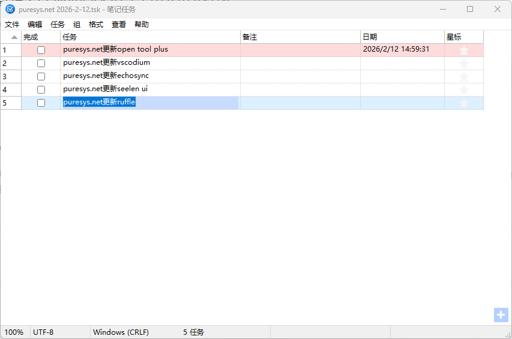
Task: Click the 备注 cell of vscodium row
Action: pos(300,63)
